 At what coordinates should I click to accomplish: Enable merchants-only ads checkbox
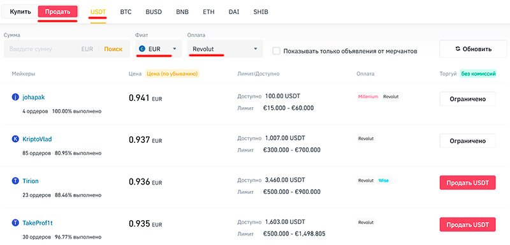pyautogui.click(x=276, y=51)
